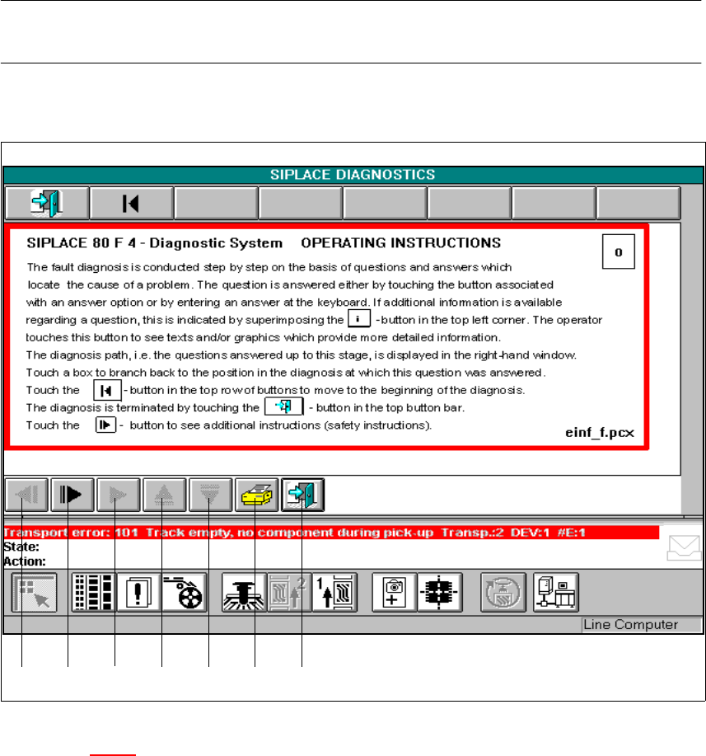
Task: Print the page with the yellow printer icon
Action: tap(257, 495)
